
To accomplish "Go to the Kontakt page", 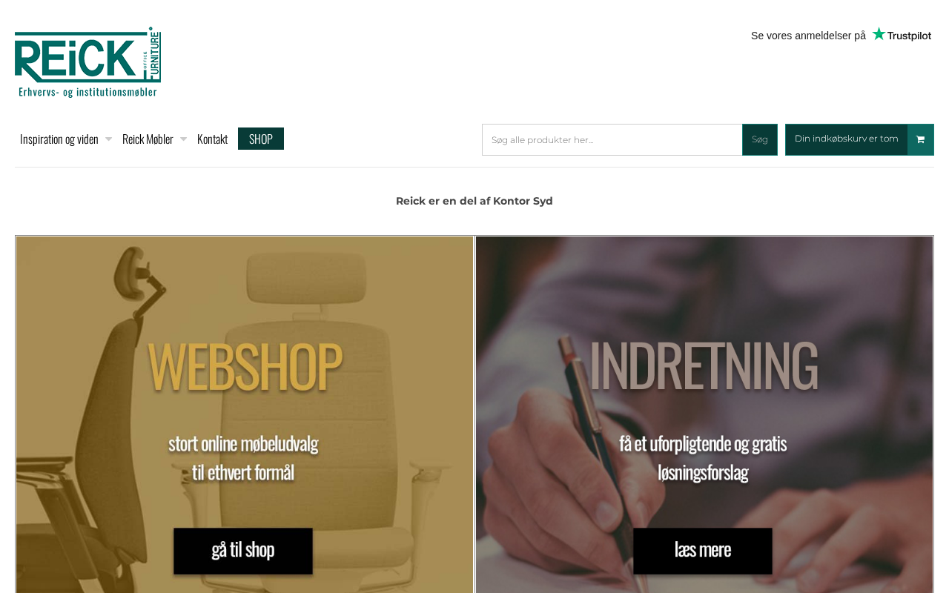I will [x=212, y=139].
